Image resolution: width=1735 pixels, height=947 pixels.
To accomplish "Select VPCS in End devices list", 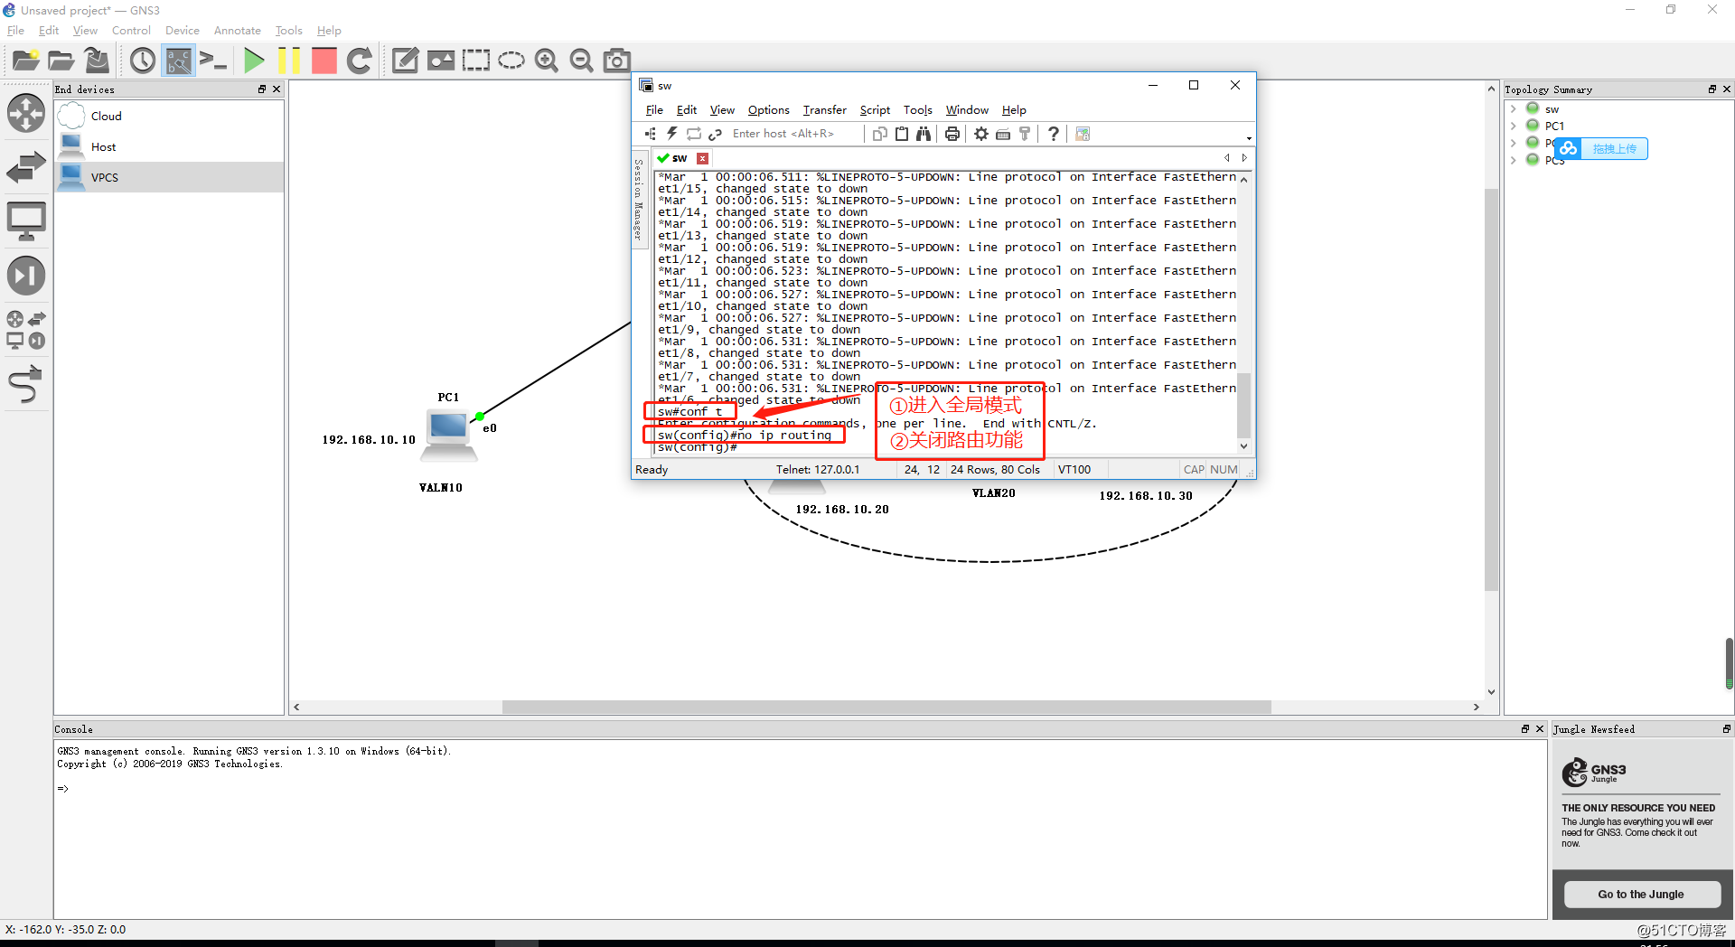I will pos(169,177).
